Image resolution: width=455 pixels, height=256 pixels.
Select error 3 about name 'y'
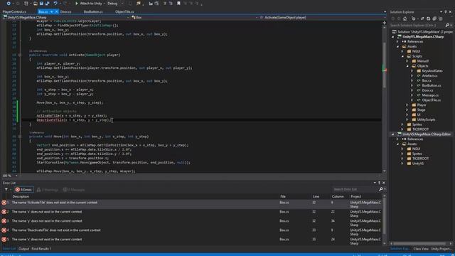tap(191, 223)
